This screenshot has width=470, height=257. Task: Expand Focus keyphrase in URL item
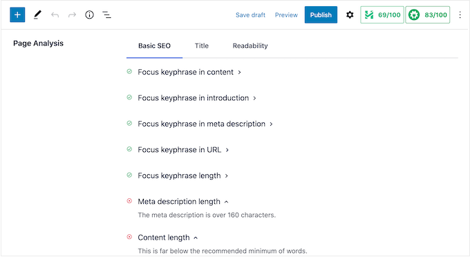(183, 150)
